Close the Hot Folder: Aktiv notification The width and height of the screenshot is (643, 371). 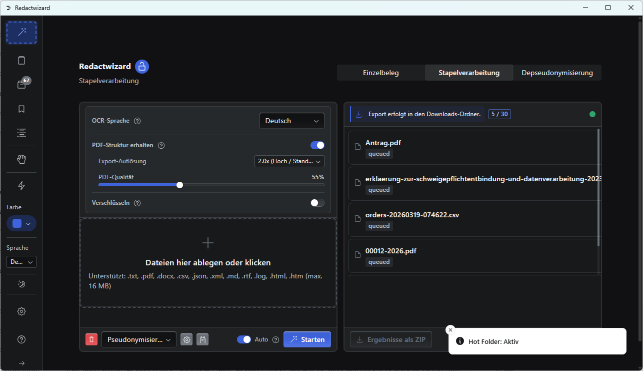(x=450, y=330)
